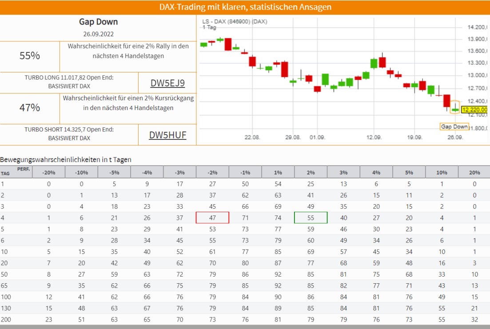
Task: Open the DW5HUF turbo short link
Action: 167,135
